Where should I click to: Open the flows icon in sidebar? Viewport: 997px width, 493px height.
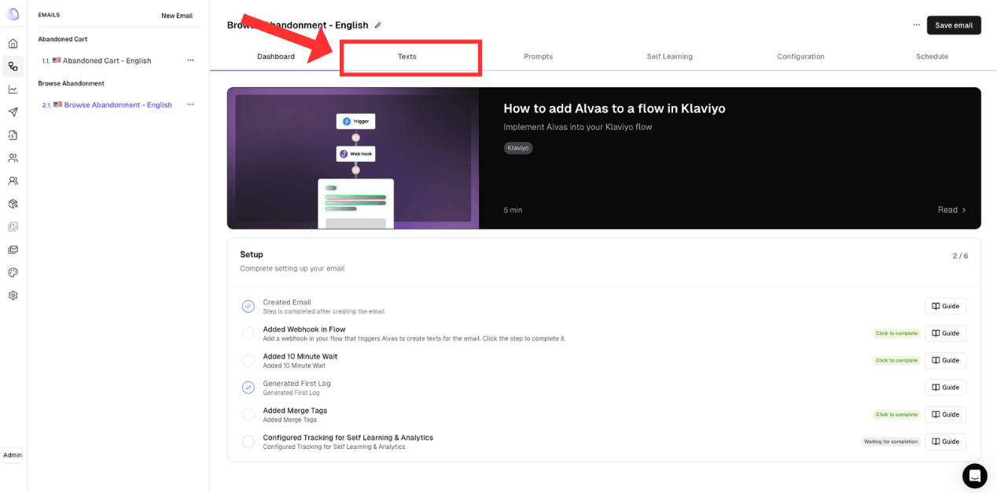tap(13, 66)
